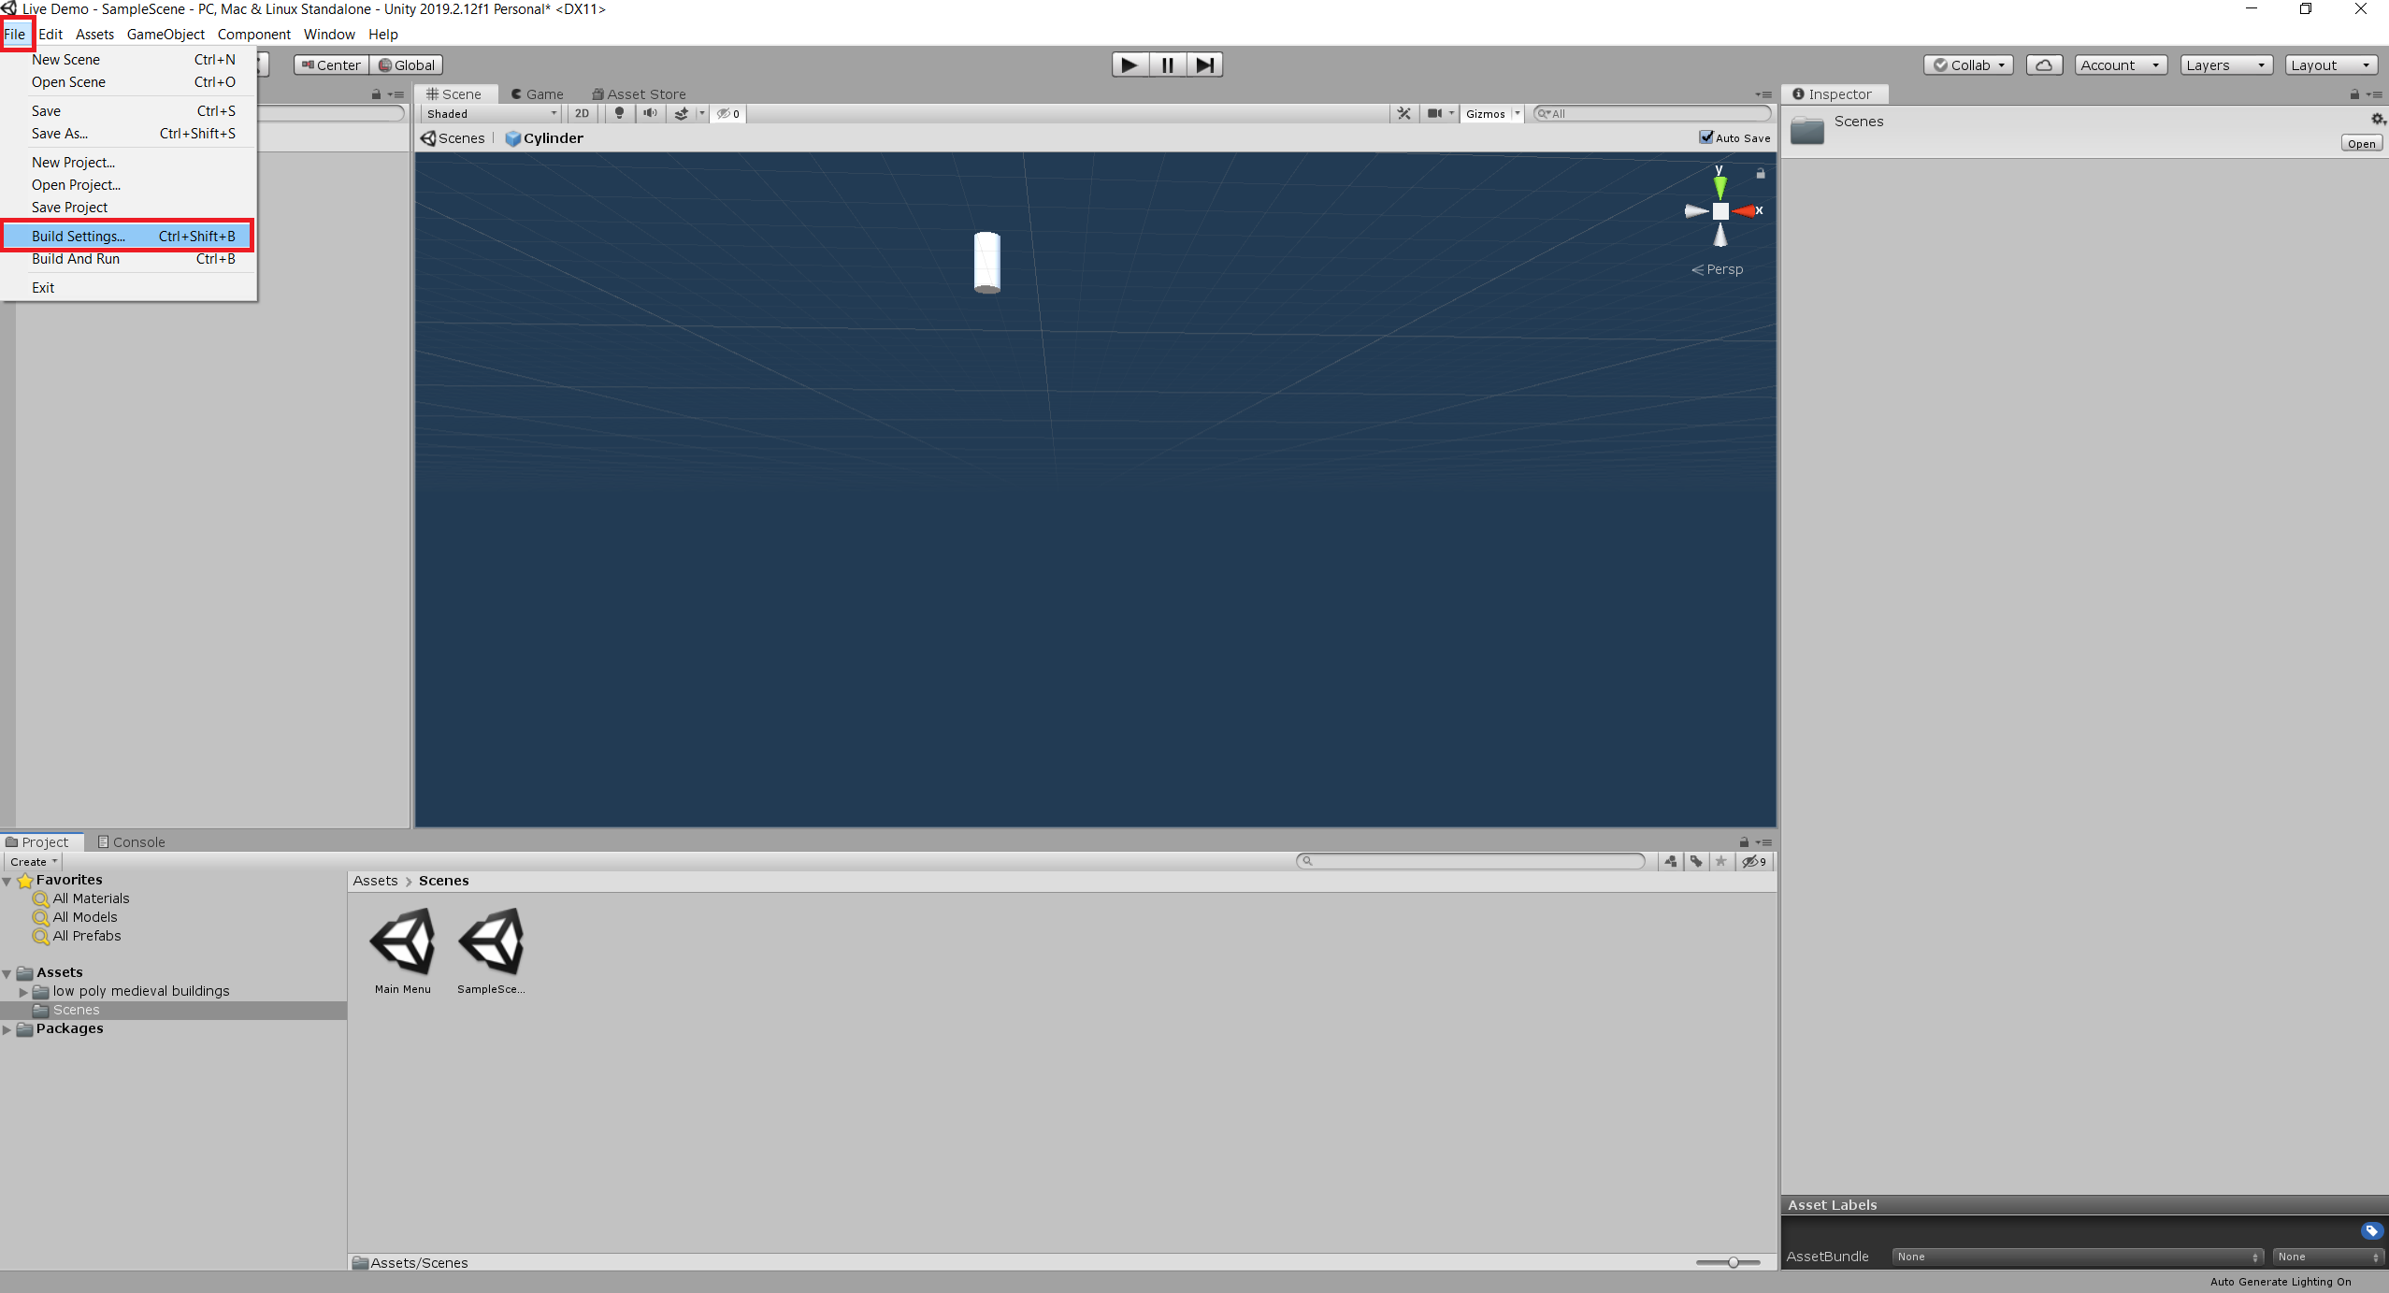The height and width of the screenshot is (1293, 2389).
Task: Click the Collab icon in toolbar
Action: [1969, 64]
